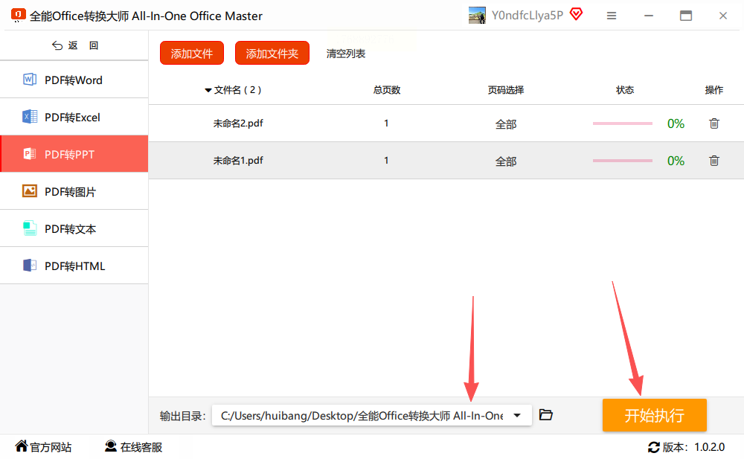Click the back arrow icon beside 返回

[x=57, y=45]
